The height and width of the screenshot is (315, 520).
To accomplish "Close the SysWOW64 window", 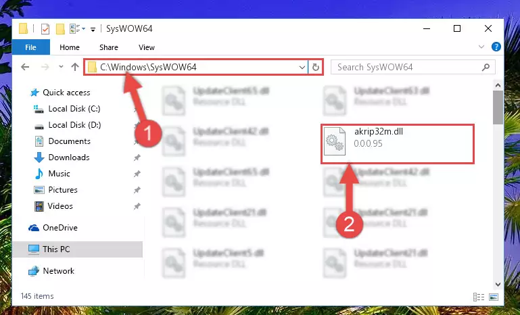I will click(x=488, y=28).
